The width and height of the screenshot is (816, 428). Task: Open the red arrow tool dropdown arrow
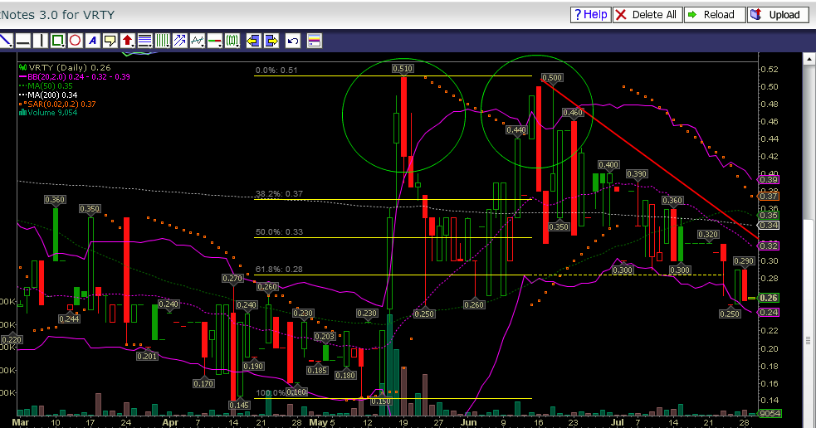click(x=134, y=46)
